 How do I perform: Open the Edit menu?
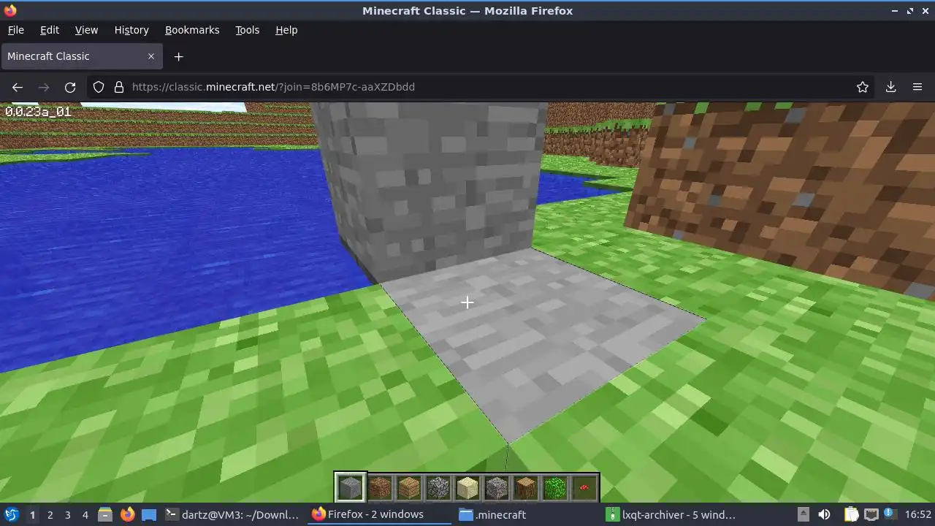tap(50, 30)
